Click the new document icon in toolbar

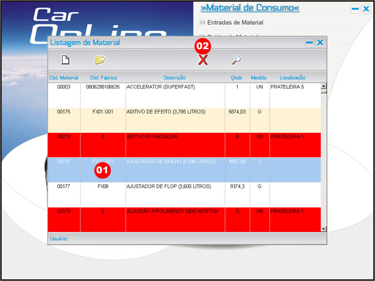coord(66,59)
